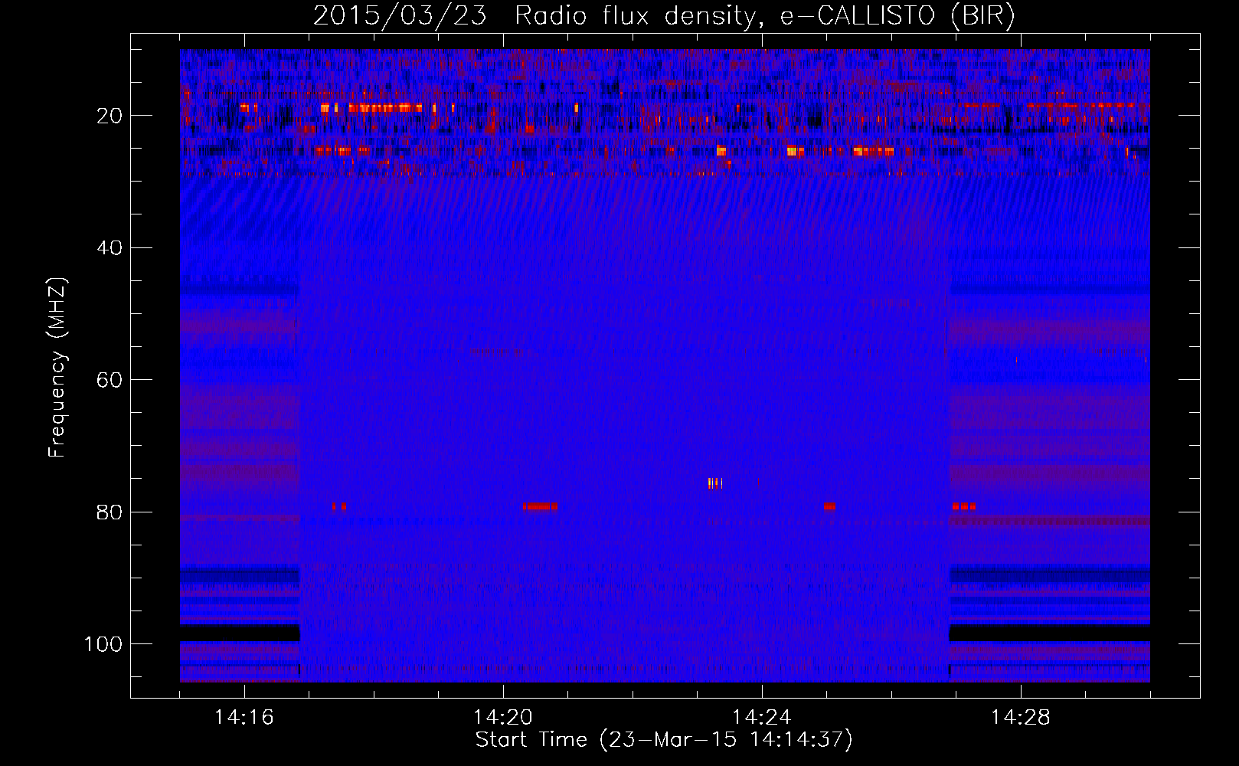
Task: Click the 100 frequency tick label
Action: 103,644
